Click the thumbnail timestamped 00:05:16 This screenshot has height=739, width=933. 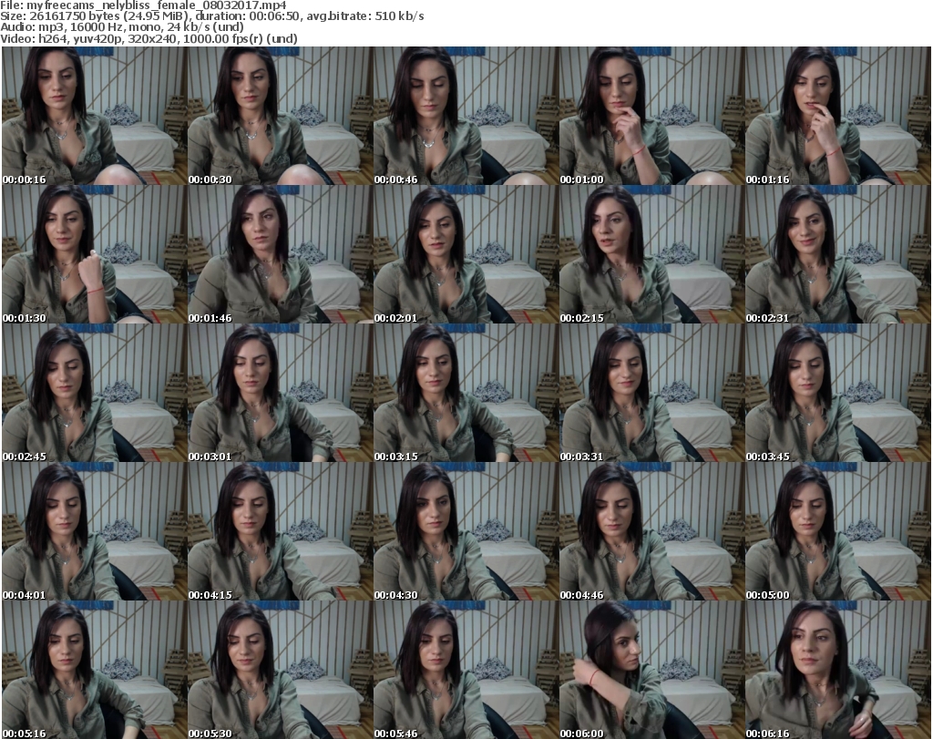95,670
